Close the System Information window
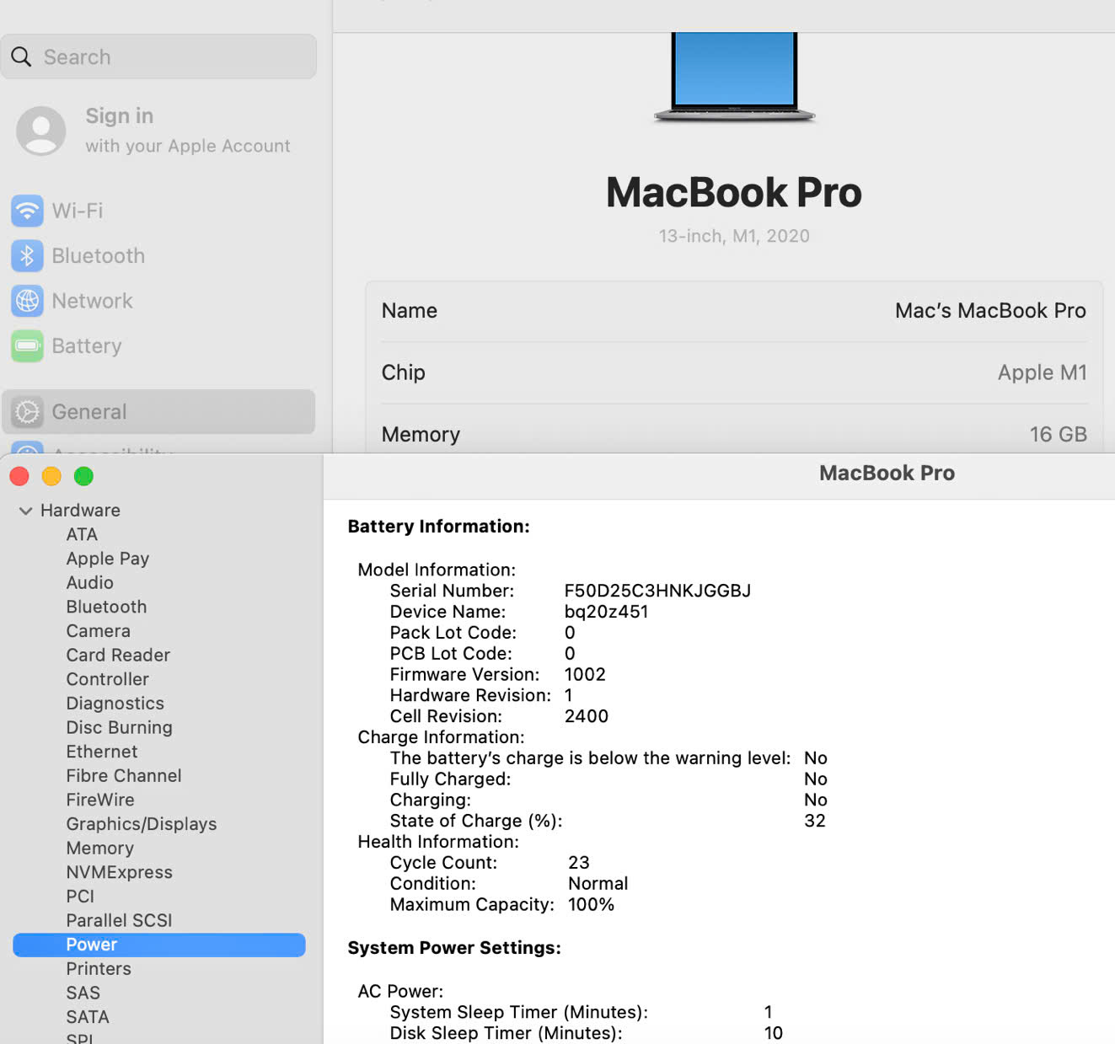The height and width of the screenshot is (1044, 1115). [19, 477]
